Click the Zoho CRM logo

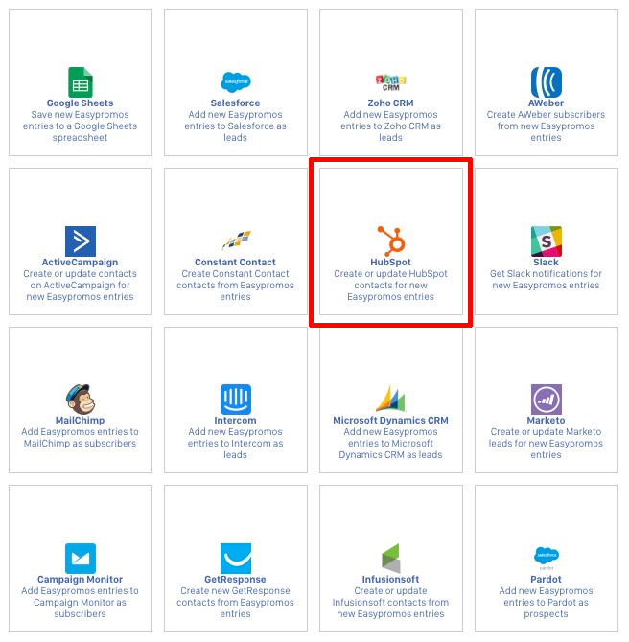pos(391,82)
